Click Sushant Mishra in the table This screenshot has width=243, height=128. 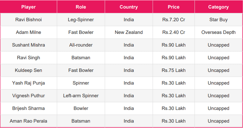tap(29, 45)
